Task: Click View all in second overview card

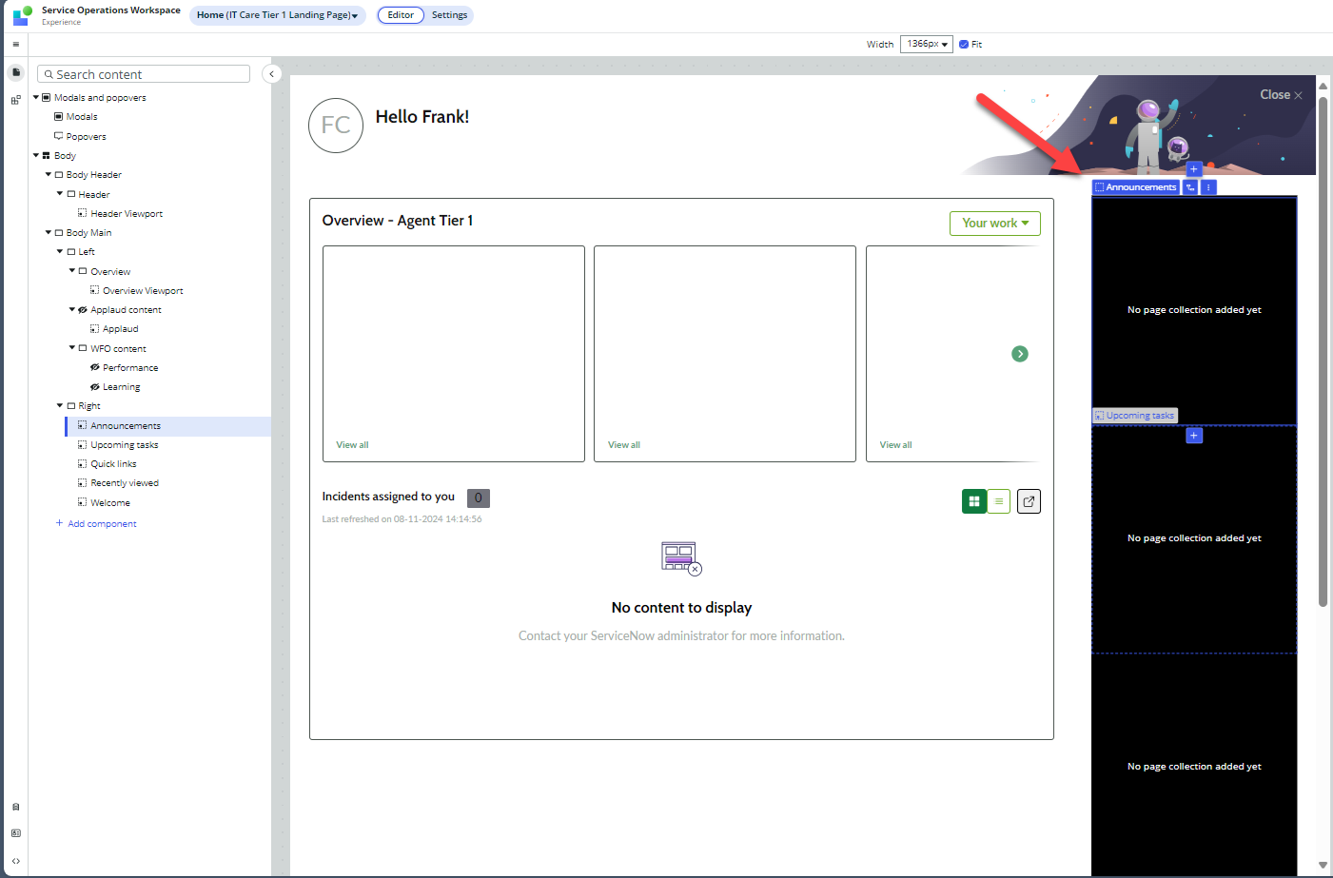Action: [624, 445]
